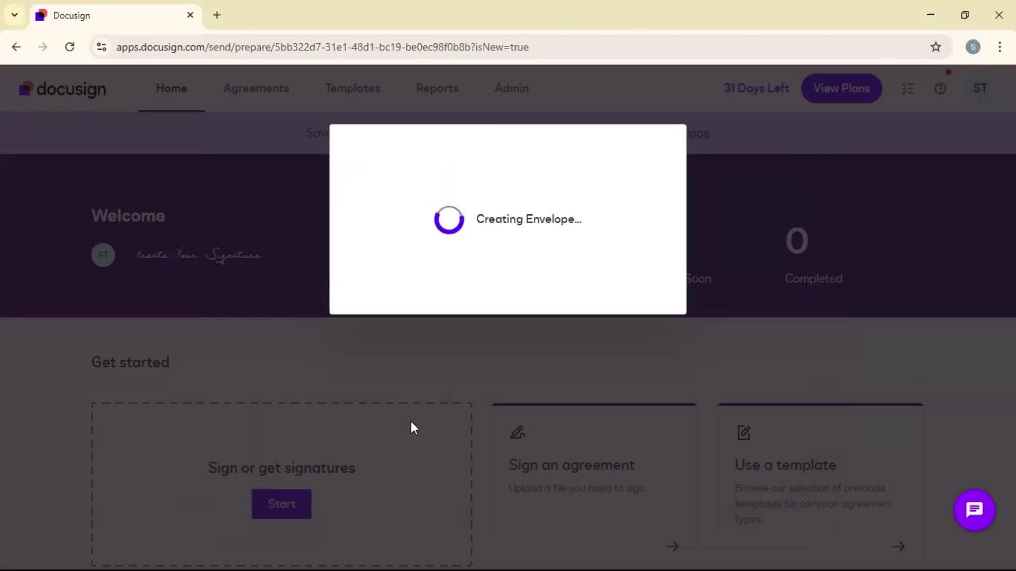Click the Sign or get signatures text
1016x571 pixels.
pyautogui.click(x=282, y=468)
